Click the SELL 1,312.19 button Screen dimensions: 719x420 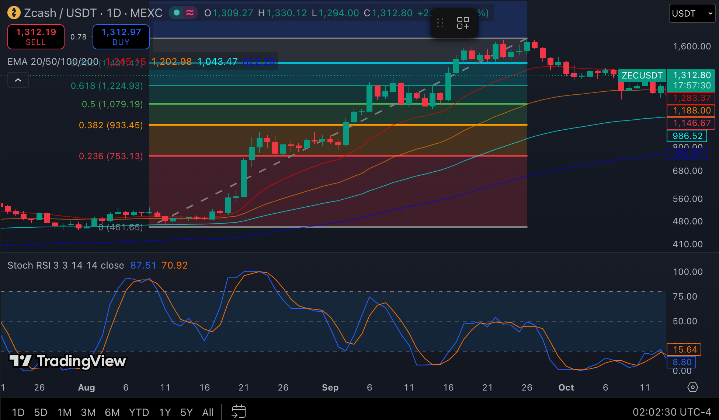click(x=36, y=37)
